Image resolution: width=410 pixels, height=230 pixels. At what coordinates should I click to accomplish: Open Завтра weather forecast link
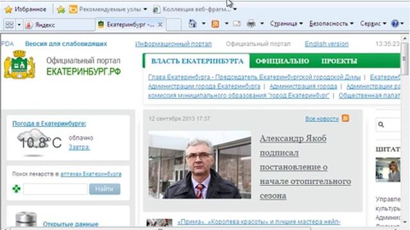click(79, 147)
